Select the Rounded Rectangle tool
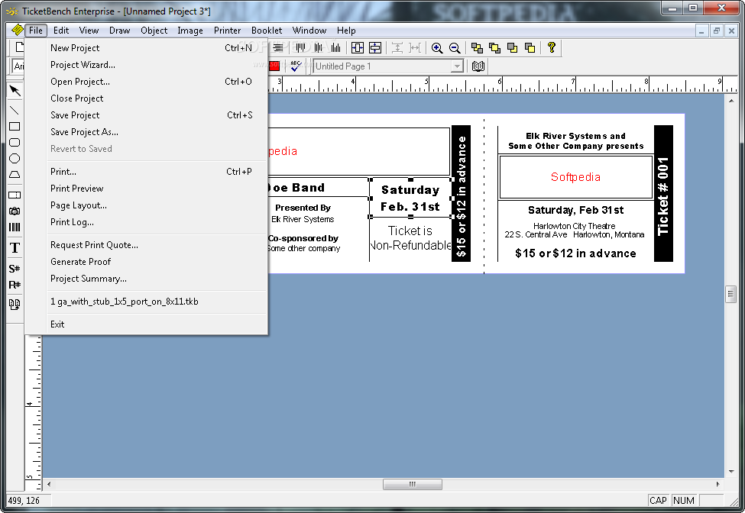The height and width of the screenshot is (513, 745). click(15, 142)
